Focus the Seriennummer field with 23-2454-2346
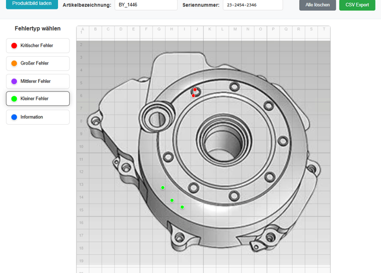Screen dimensions: 381x273 point(253,5)
